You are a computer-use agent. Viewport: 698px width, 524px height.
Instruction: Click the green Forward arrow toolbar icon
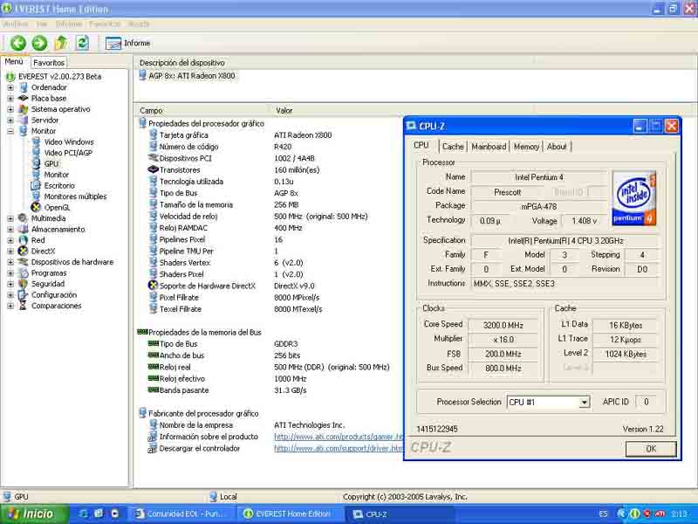click(39, 43)
